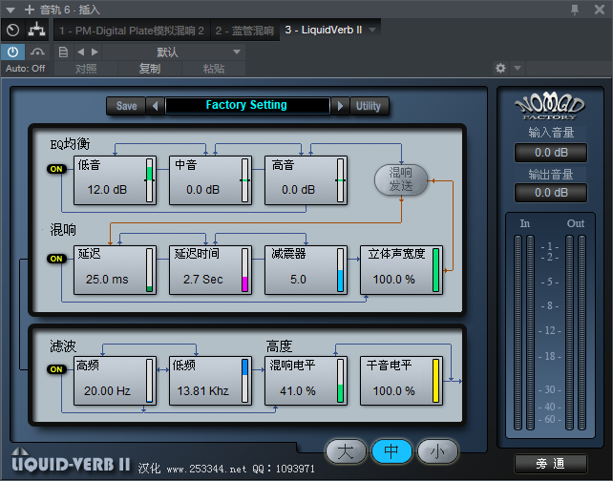The image size is (613, 481).
Task: Select next Factory Setting preset arrow
Action: click(x=340, y=106)
